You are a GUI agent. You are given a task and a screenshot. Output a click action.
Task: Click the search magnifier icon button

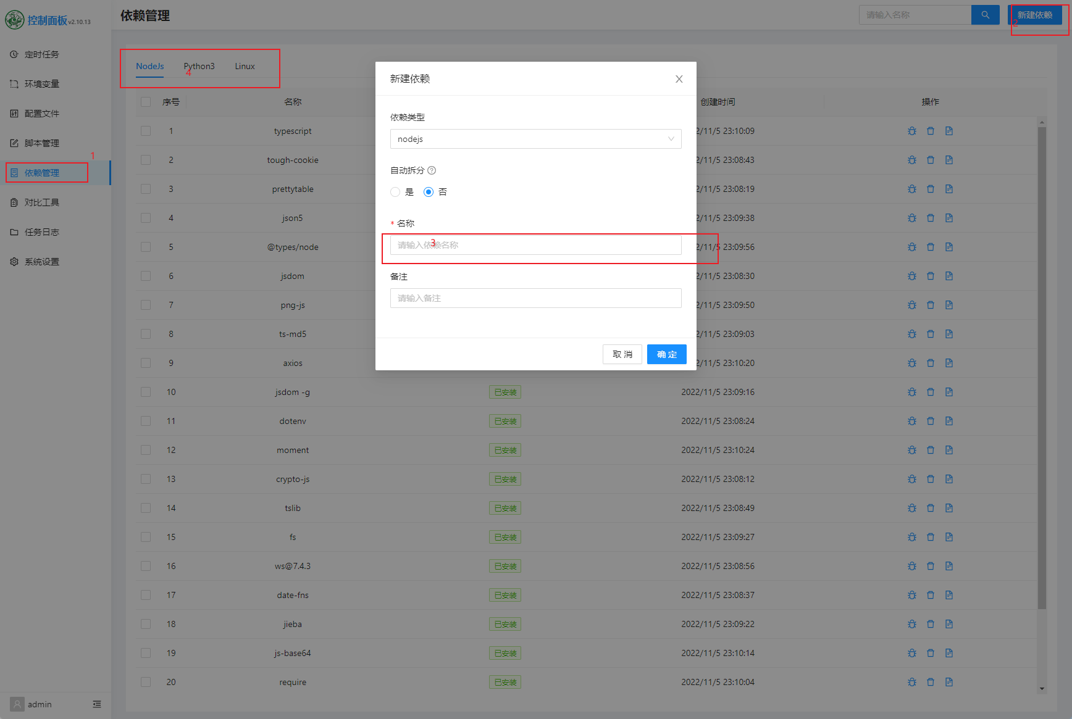pos(985,15)
